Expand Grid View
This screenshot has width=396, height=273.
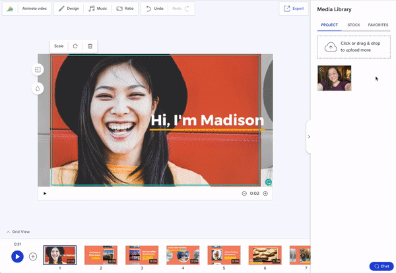pos(18,231)
